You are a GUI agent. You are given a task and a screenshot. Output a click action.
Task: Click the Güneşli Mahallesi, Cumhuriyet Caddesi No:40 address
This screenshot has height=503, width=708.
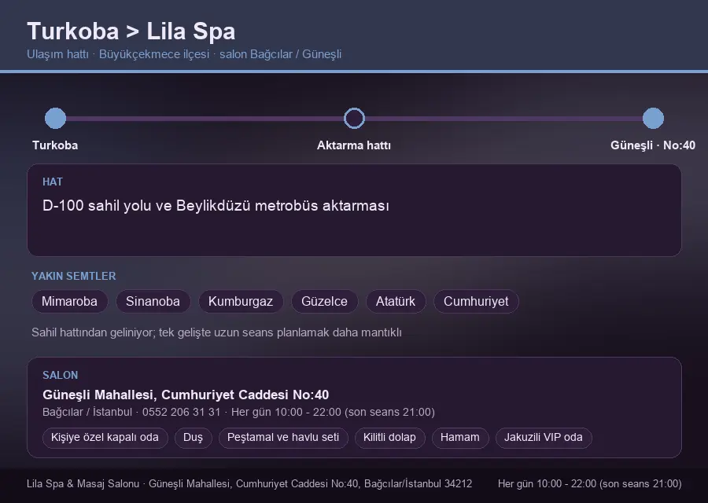pyautogui.click(x=186, y=395)
